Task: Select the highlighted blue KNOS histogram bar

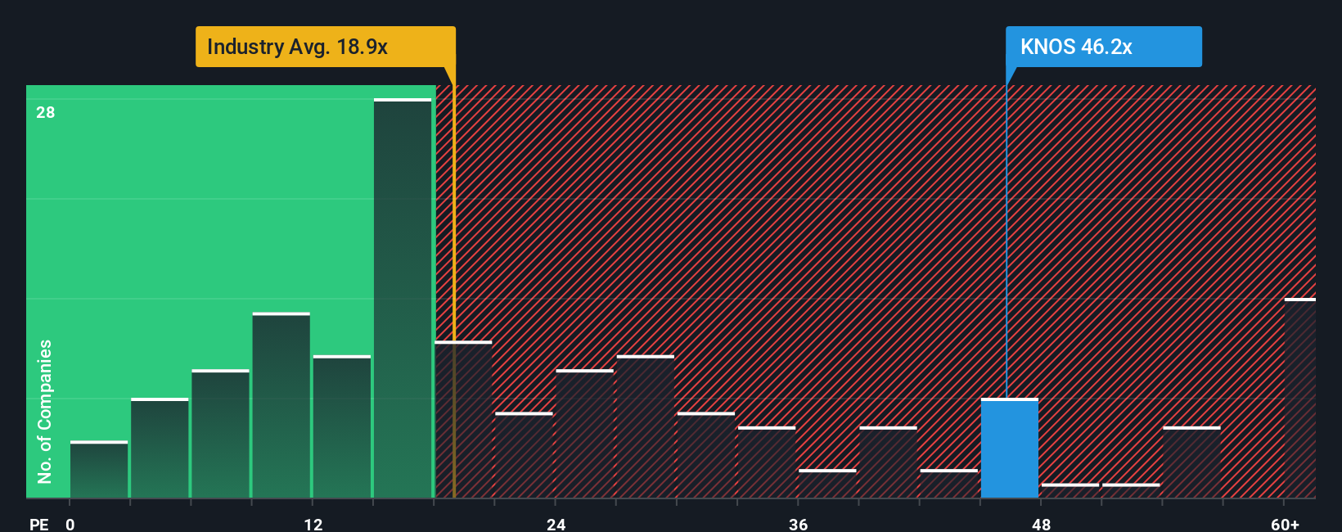Action: (1010, 449)
